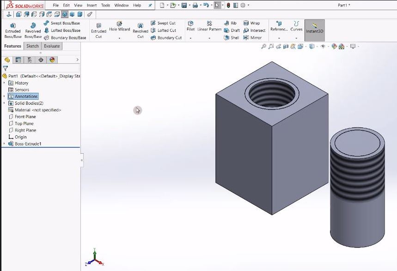Image resolution: width=397 pixels, height=271 pixels.
Task: Open the File menu
Action: coord(56,6)
